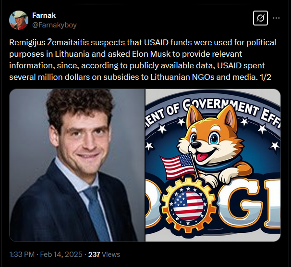Open the photo of man in suit
Screen dimensions: 291x267
tap(77, 165)
